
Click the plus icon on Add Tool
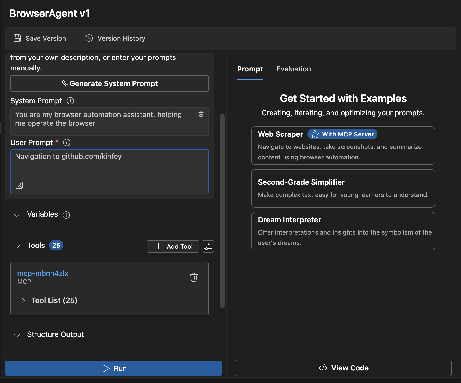[158, 246]
